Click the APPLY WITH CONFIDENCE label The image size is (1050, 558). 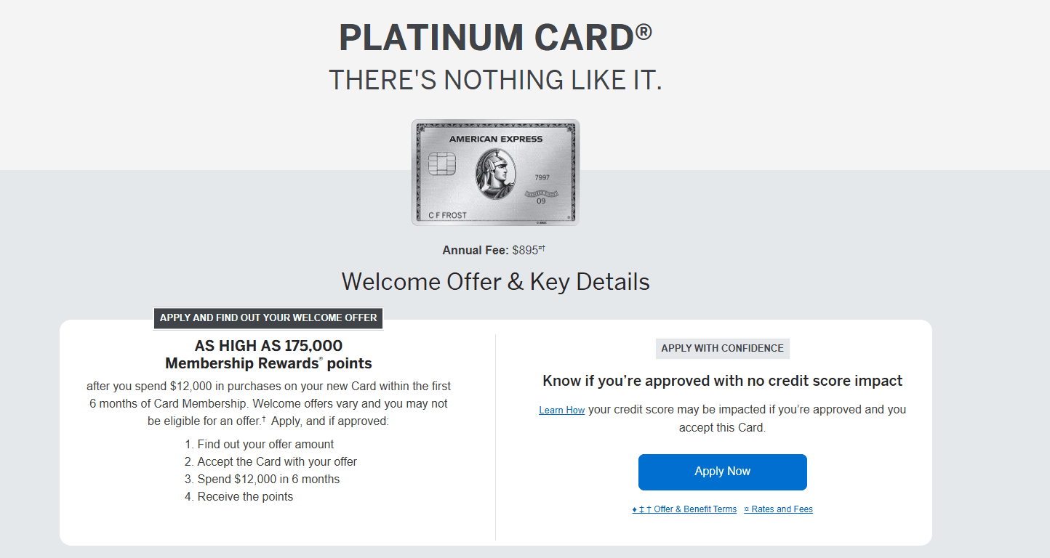point(722,348)
